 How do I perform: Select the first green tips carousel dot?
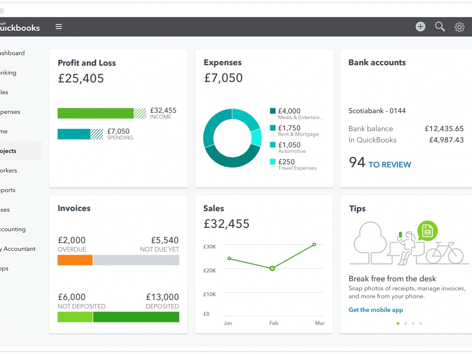[398, 323]
